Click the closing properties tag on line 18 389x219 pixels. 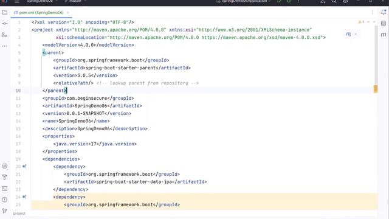pyautogui.click(x=60, y=151)
